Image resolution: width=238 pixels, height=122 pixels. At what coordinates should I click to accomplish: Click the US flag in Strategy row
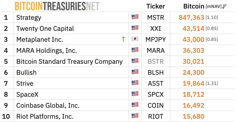[x=135, y=17]
